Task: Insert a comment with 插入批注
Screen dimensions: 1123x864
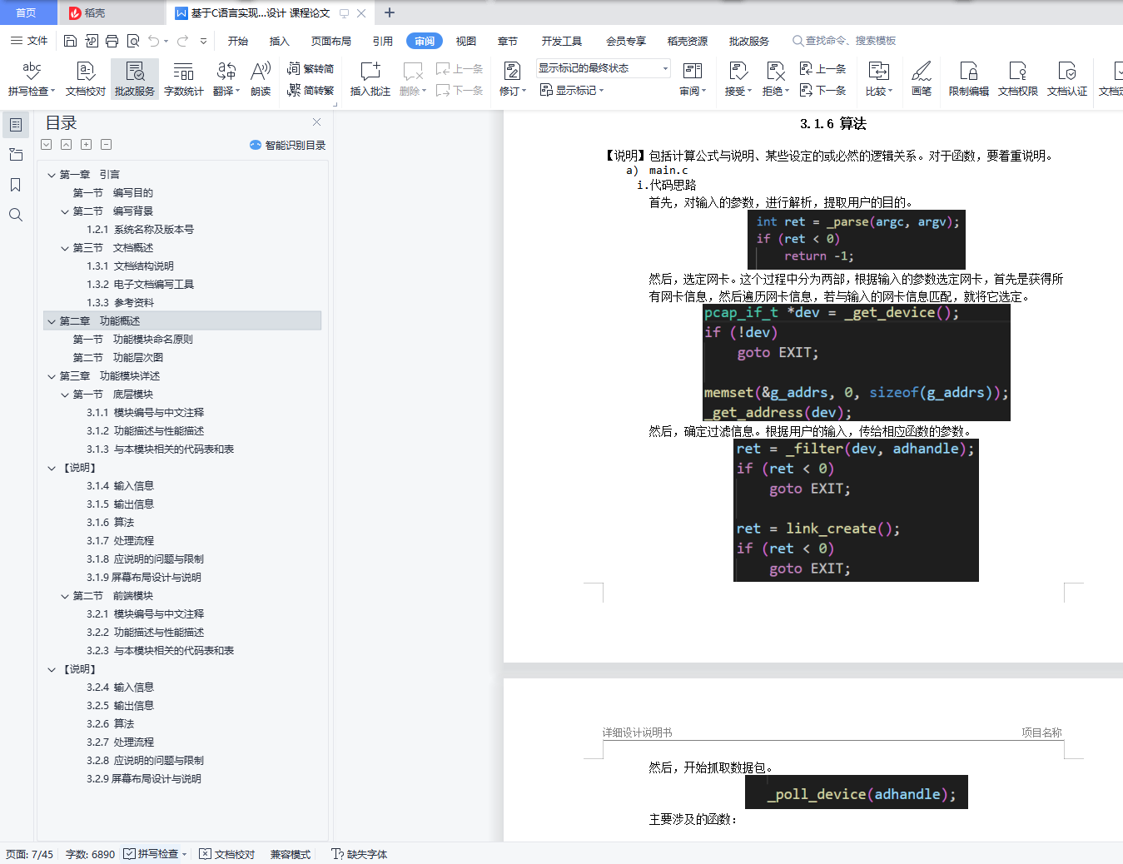Action: pyautogui.click(x=370, y=79)
